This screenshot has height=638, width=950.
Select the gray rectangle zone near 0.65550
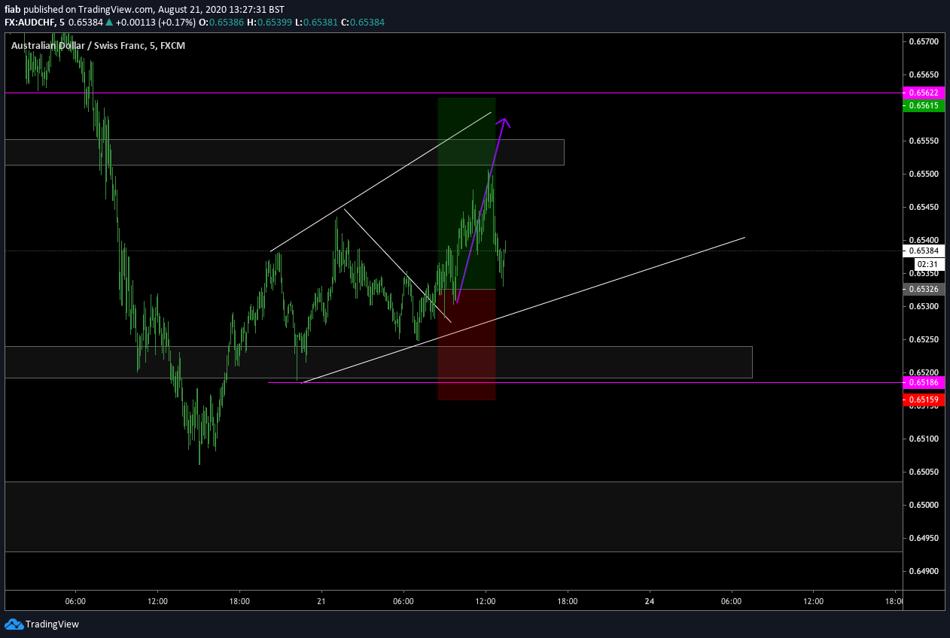284,152
